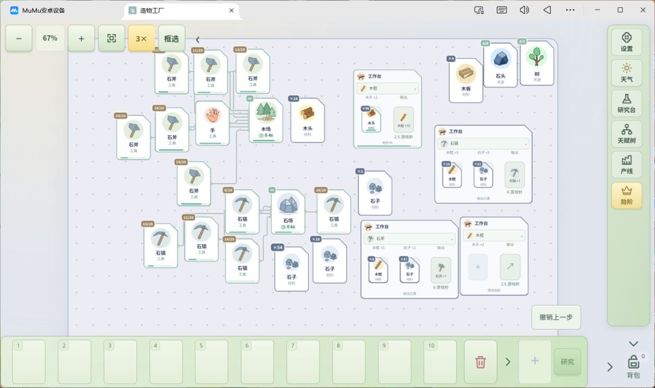655x388 pixels.
Task: Open the 天赋树 talent tree
Action: pyautogui.click(x=626, y=133)
